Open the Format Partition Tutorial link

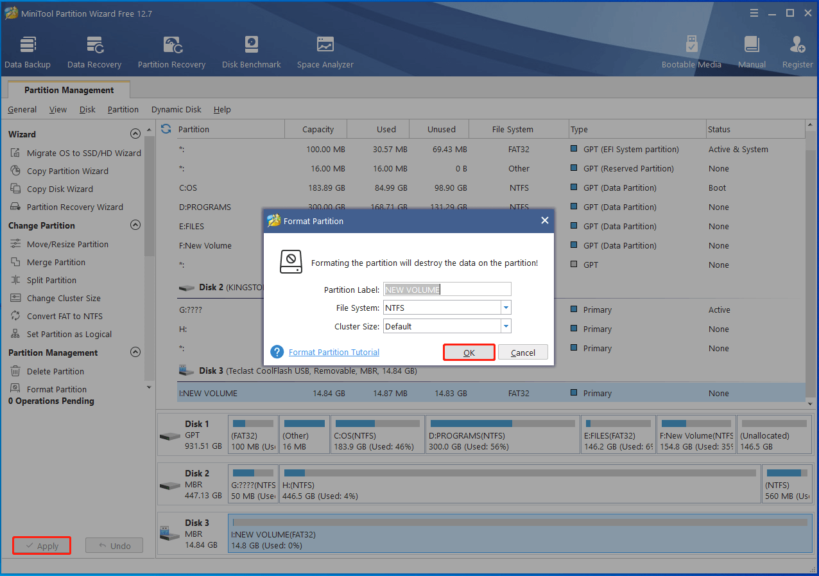point(334,352)
